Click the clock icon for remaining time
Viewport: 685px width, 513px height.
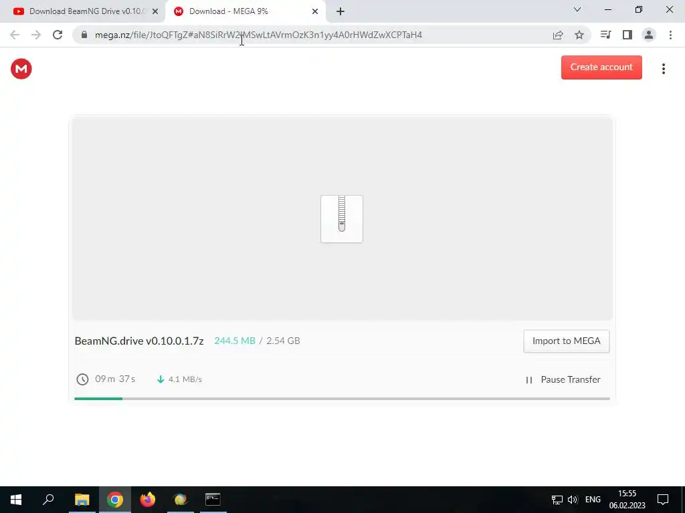coord(82,379)
